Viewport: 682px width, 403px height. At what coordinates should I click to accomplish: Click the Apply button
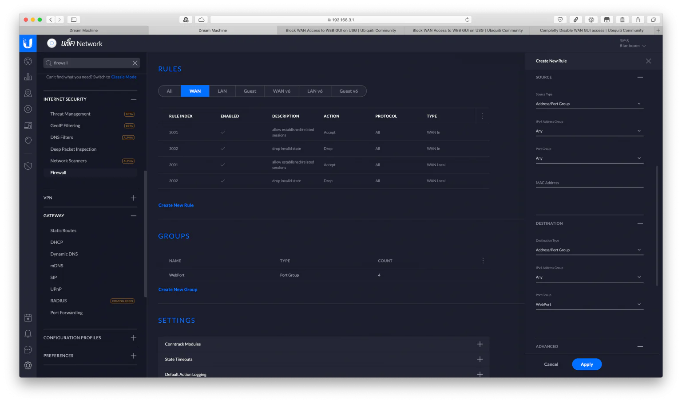[x=587, y=364]
